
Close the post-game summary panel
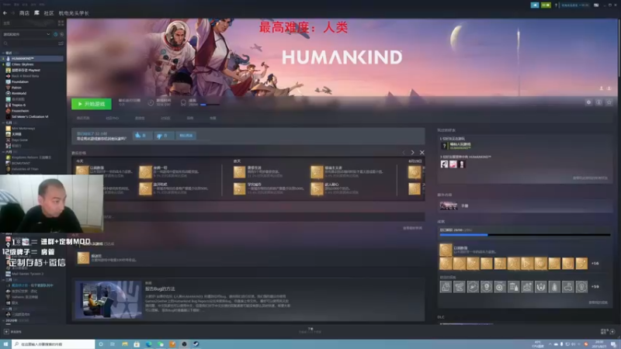click(x=422, y=152)
